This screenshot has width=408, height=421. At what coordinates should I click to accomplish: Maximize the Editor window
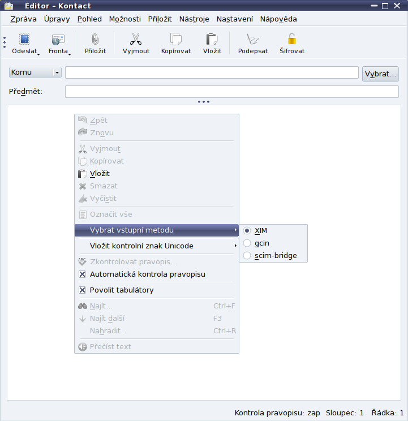(x=385, y=6)
